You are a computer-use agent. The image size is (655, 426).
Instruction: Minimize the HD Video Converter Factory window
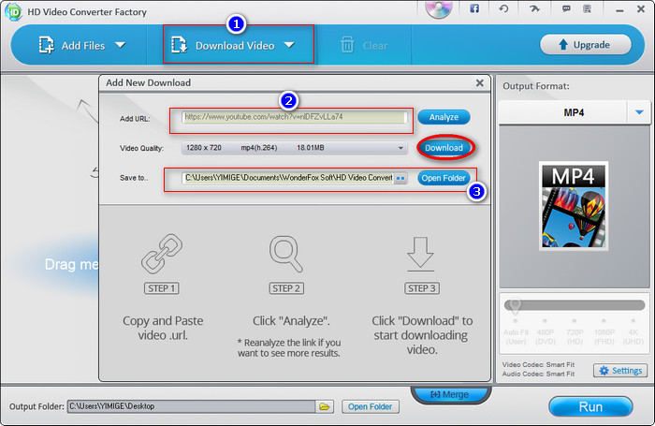tap(619, 10)
